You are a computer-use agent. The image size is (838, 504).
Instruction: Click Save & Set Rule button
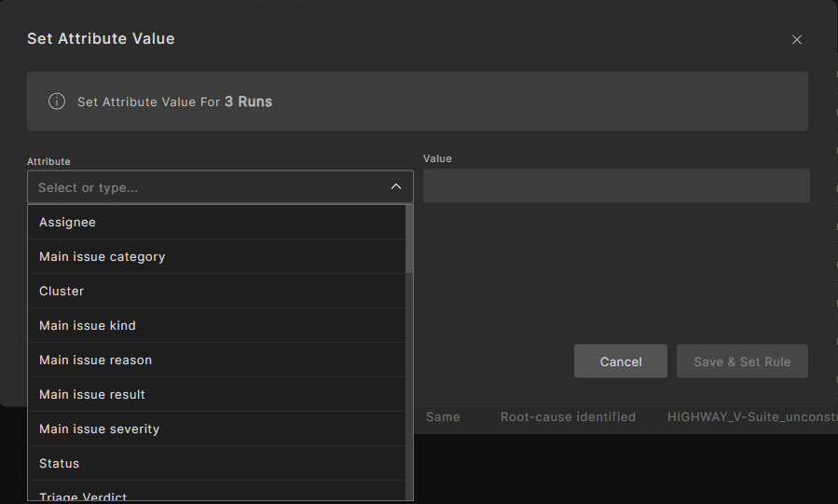[x=742, y=361]
